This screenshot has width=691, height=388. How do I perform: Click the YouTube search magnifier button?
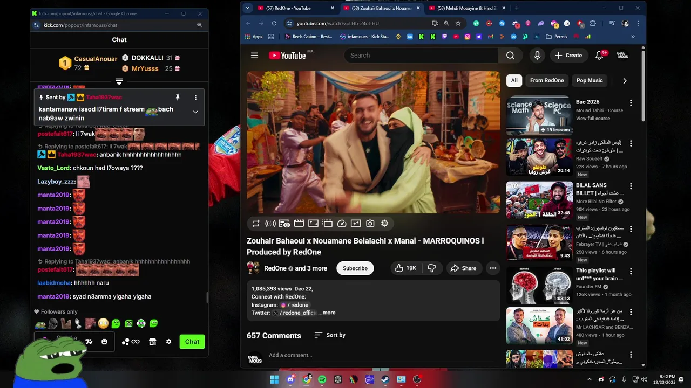[x=510, y=56]
